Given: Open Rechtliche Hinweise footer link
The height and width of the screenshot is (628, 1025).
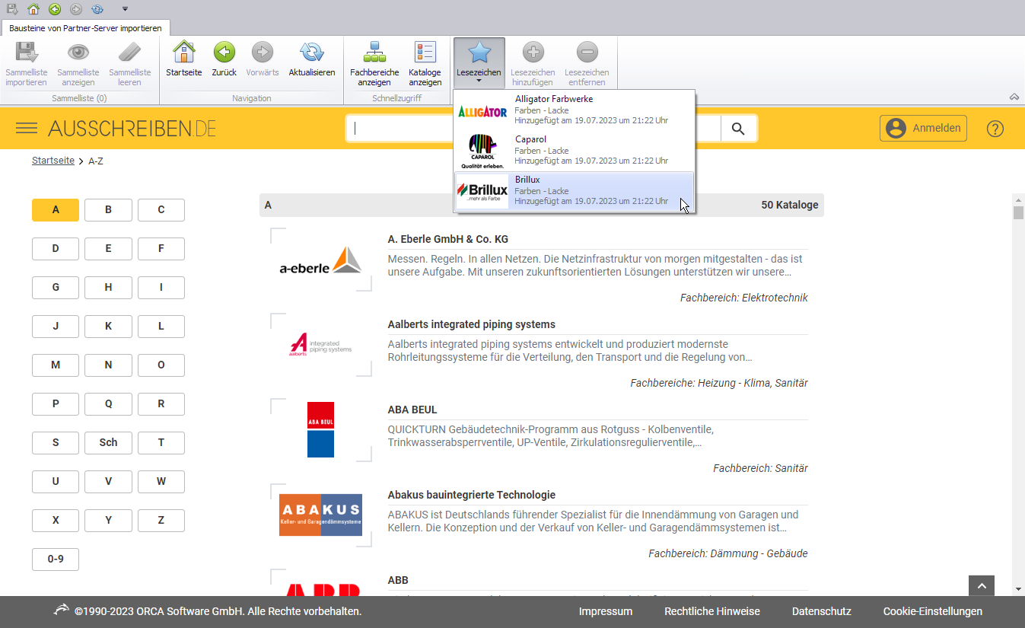Looking at the screenshot, I should point(712,611).
